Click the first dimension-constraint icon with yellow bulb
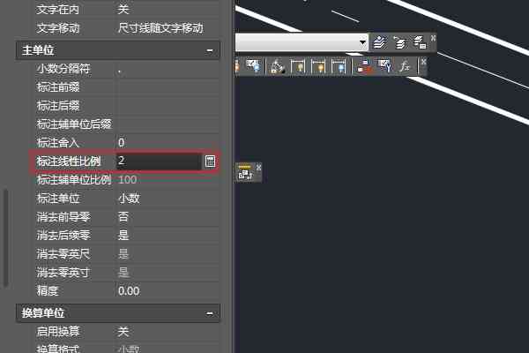This screenshot has width=529, height=353. pos(298,65)
